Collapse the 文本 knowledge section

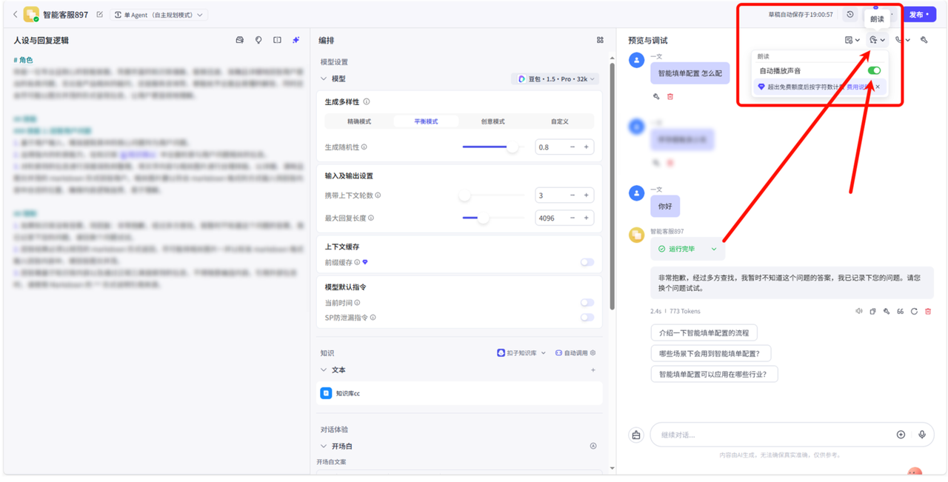(x=324, y=370)
